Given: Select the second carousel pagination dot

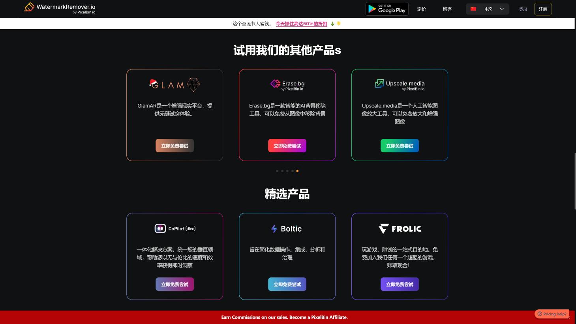Looking at the screenshot, I should 282,171.
